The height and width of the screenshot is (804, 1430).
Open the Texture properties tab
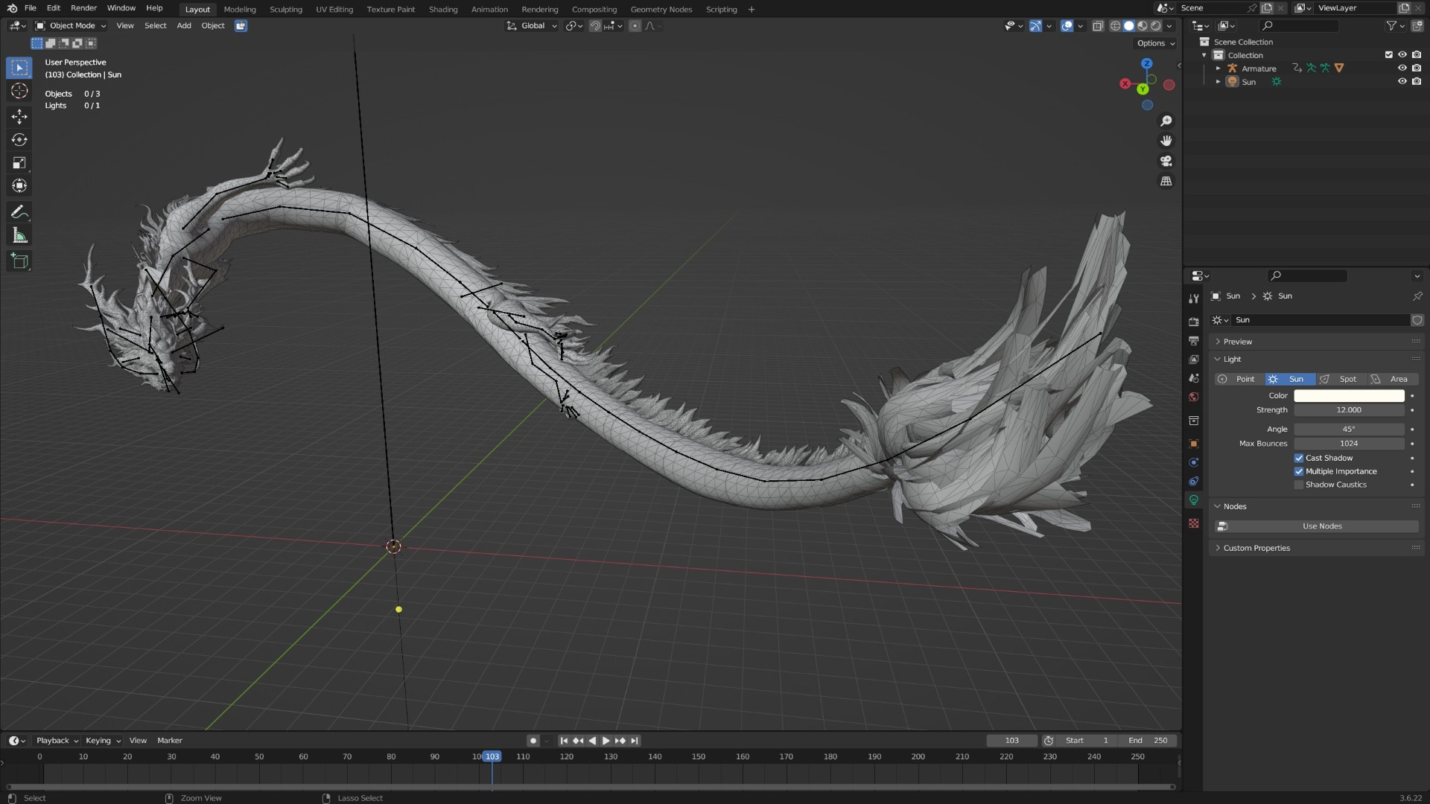(1194, 523)
